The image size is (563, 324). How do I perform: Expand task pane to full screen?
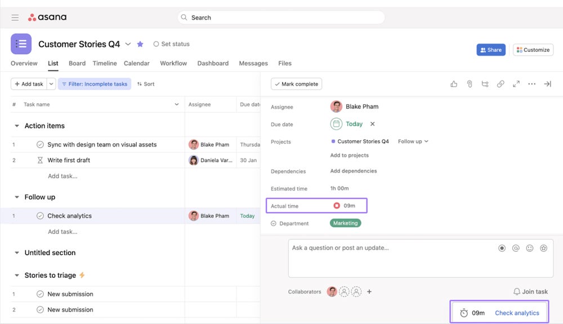point(516,84)
